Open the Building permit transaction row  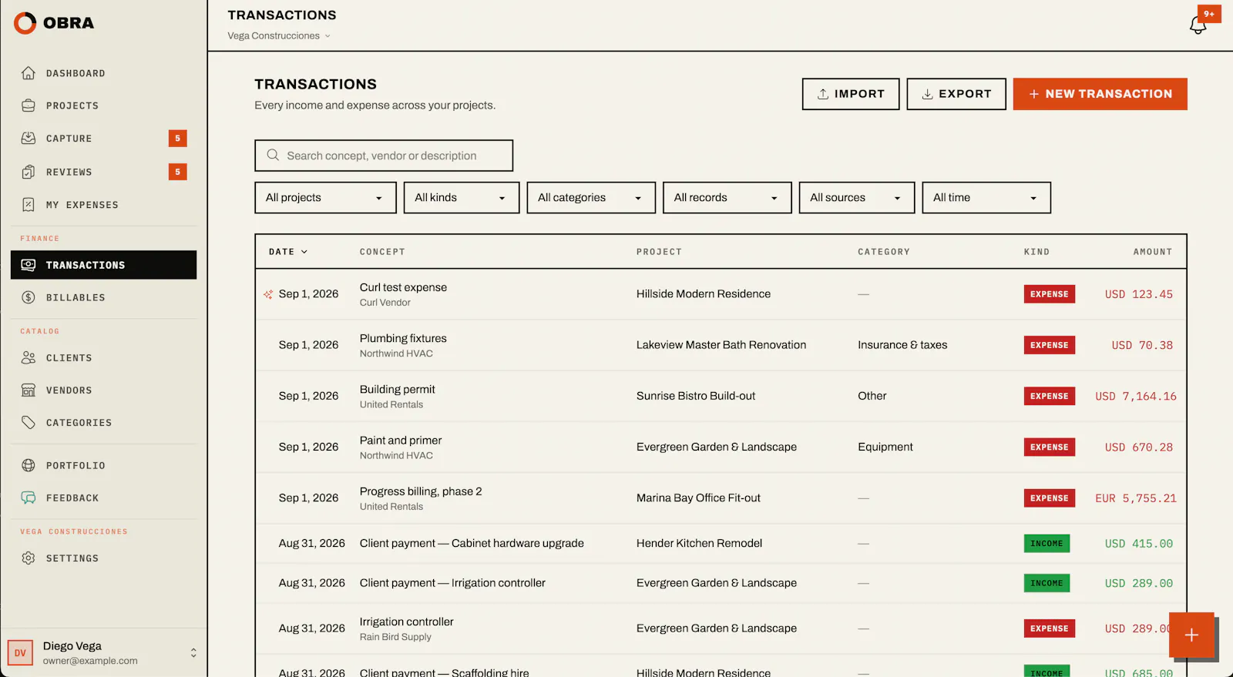click(721, 396)
